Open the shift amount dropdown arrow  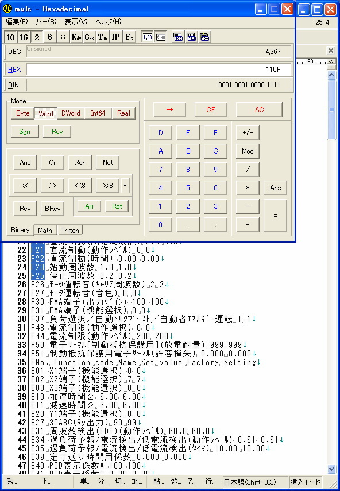[125, 185]
